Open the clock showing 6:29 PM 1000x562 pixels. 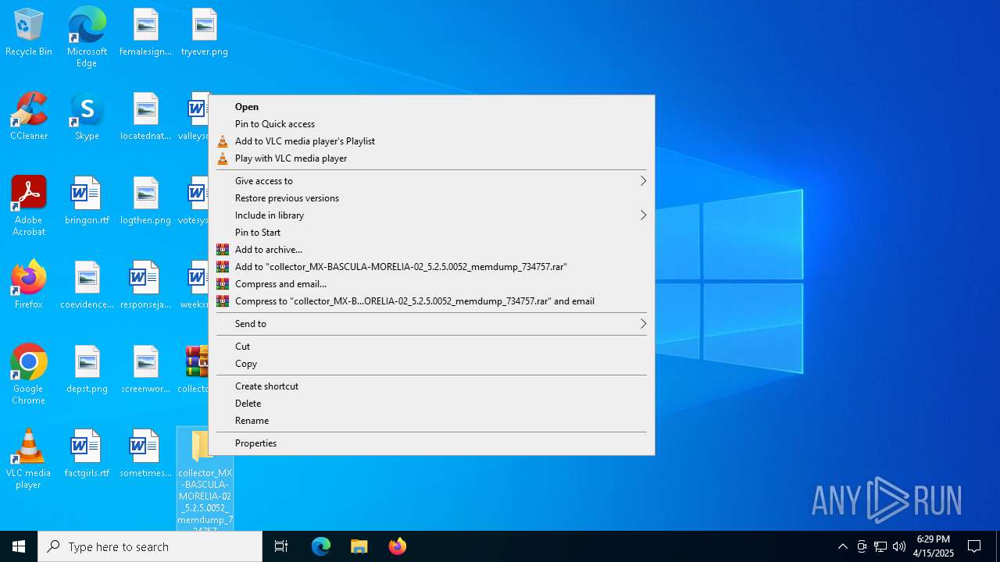coord(934,546)
